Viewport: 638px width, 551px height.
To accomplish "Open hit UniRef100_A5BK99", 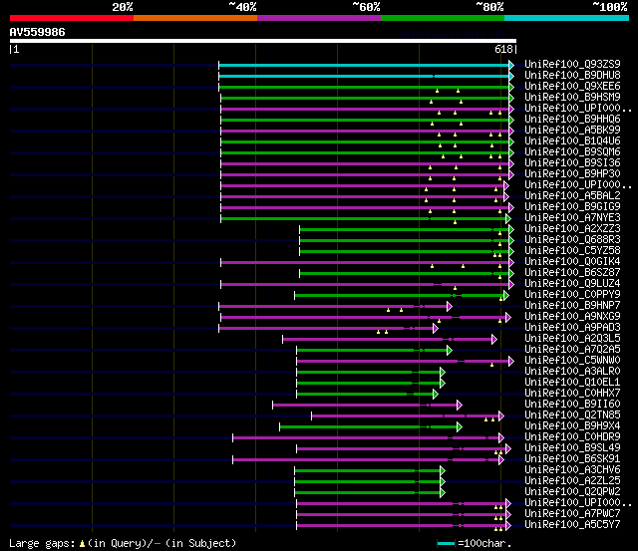I will tap(572, 131).
